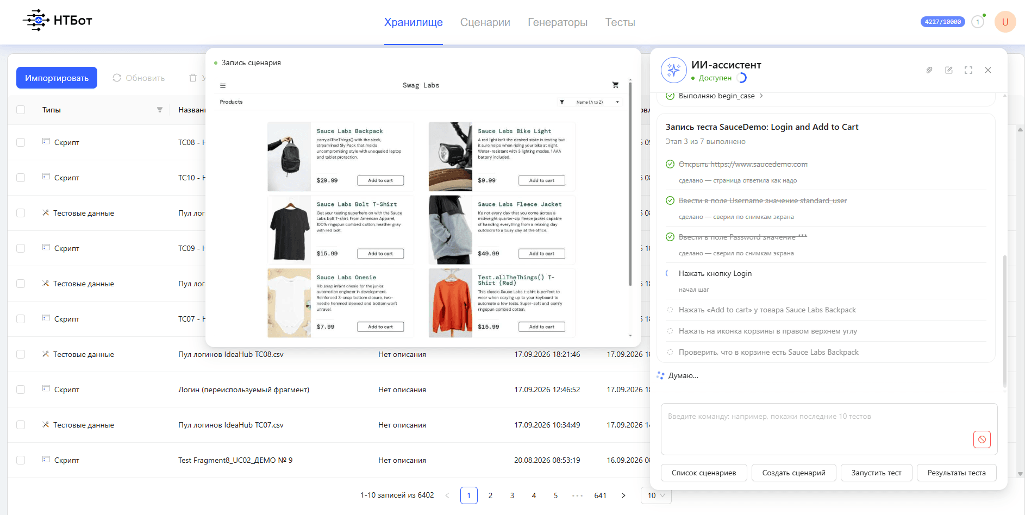The image size is (1025, 515).
Task: Check the TC08 script row checkbox
Action: [21, 142]
